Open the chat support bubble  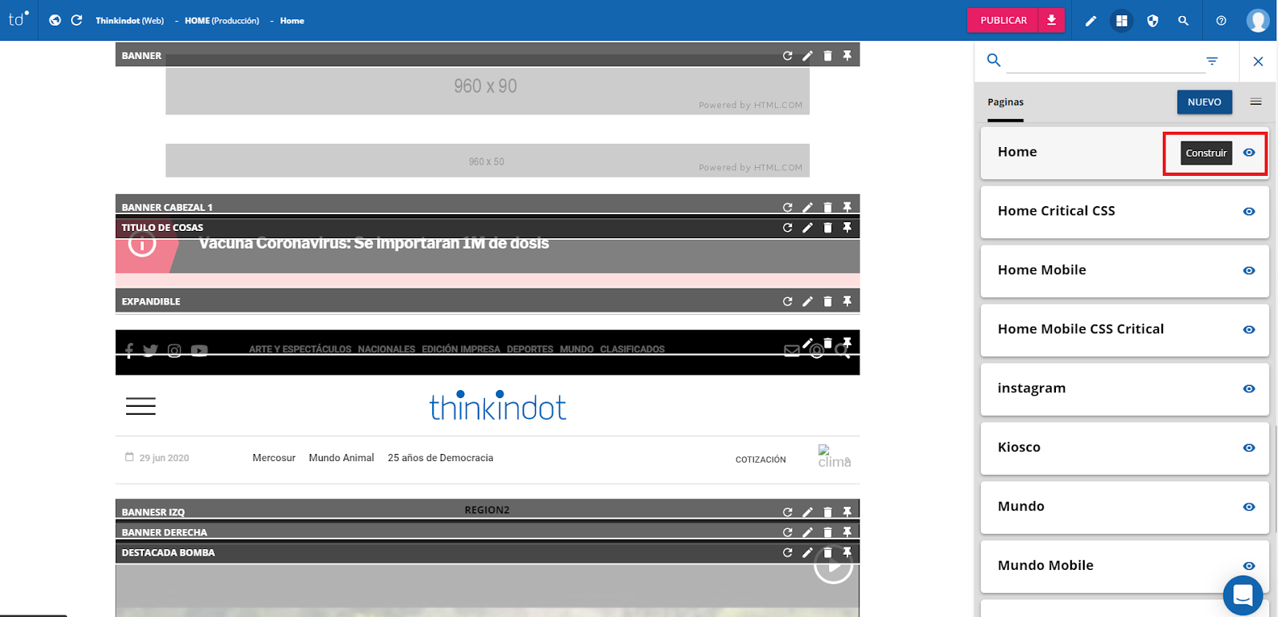[x=1242, y=595]
